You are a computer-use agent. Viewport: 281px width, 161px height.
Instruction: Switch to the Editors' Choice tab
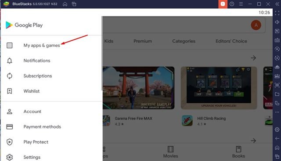[x=231, y=41]
